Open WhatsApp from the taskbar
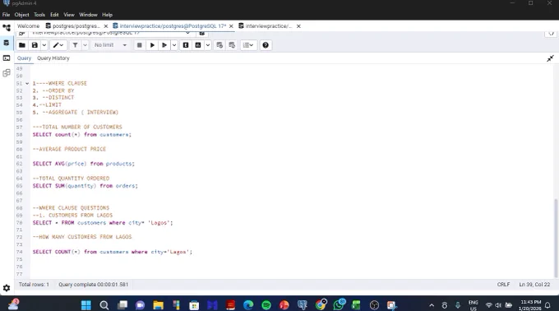 click(x=339, y=305)
